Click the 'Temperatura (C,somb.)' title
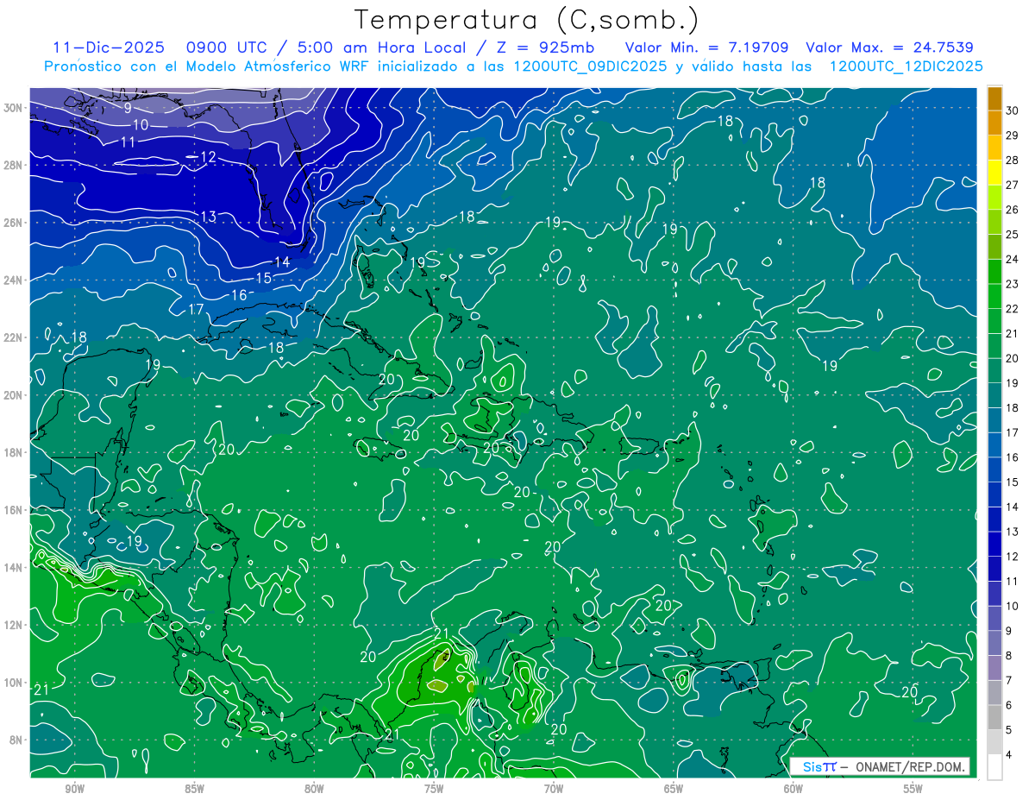 point(527,20)
